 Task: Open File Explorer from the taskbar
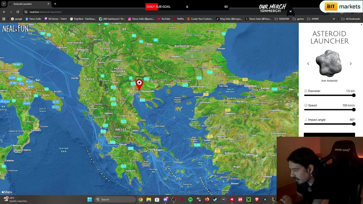click(149, 199)
